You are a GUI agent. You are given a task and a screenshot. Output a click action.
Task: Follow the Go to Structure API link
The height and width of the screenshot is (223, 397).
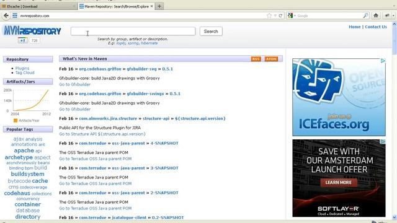[102, 134]
